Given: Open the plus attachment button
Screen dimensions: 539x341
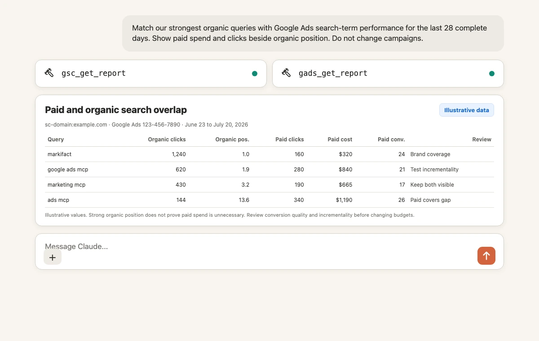Looking at the screenshot, I should 53,257.
